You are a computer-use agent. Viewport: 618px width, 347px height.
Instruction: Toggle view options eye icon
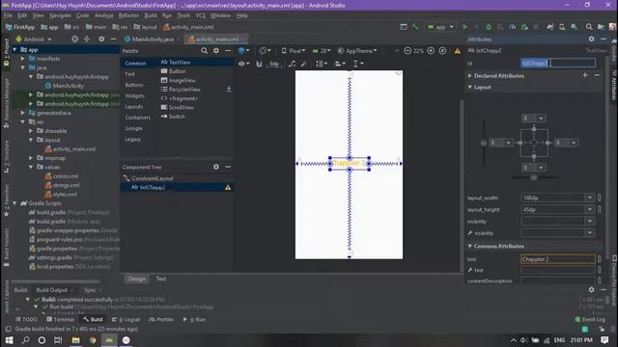click(x=243, y=64)
